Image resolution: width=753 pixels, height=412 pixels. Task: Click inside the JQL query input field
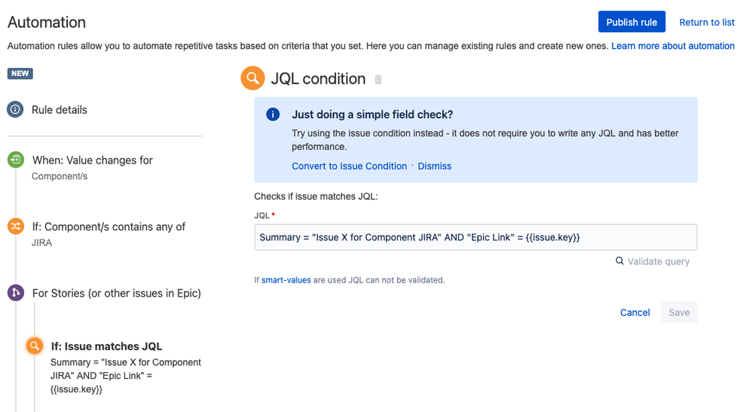[x=475, y=237]
